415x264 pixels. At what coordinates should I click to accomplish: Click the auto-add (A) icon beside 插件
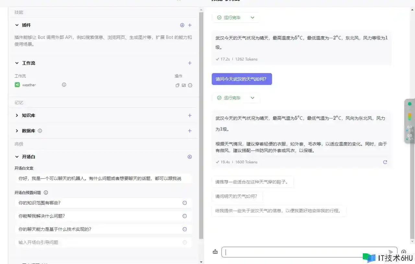point(182,25)
